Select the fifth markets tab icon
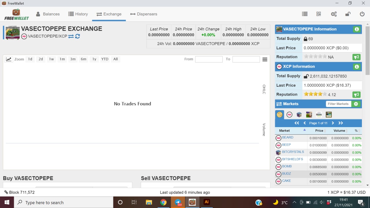 [319, 115]
